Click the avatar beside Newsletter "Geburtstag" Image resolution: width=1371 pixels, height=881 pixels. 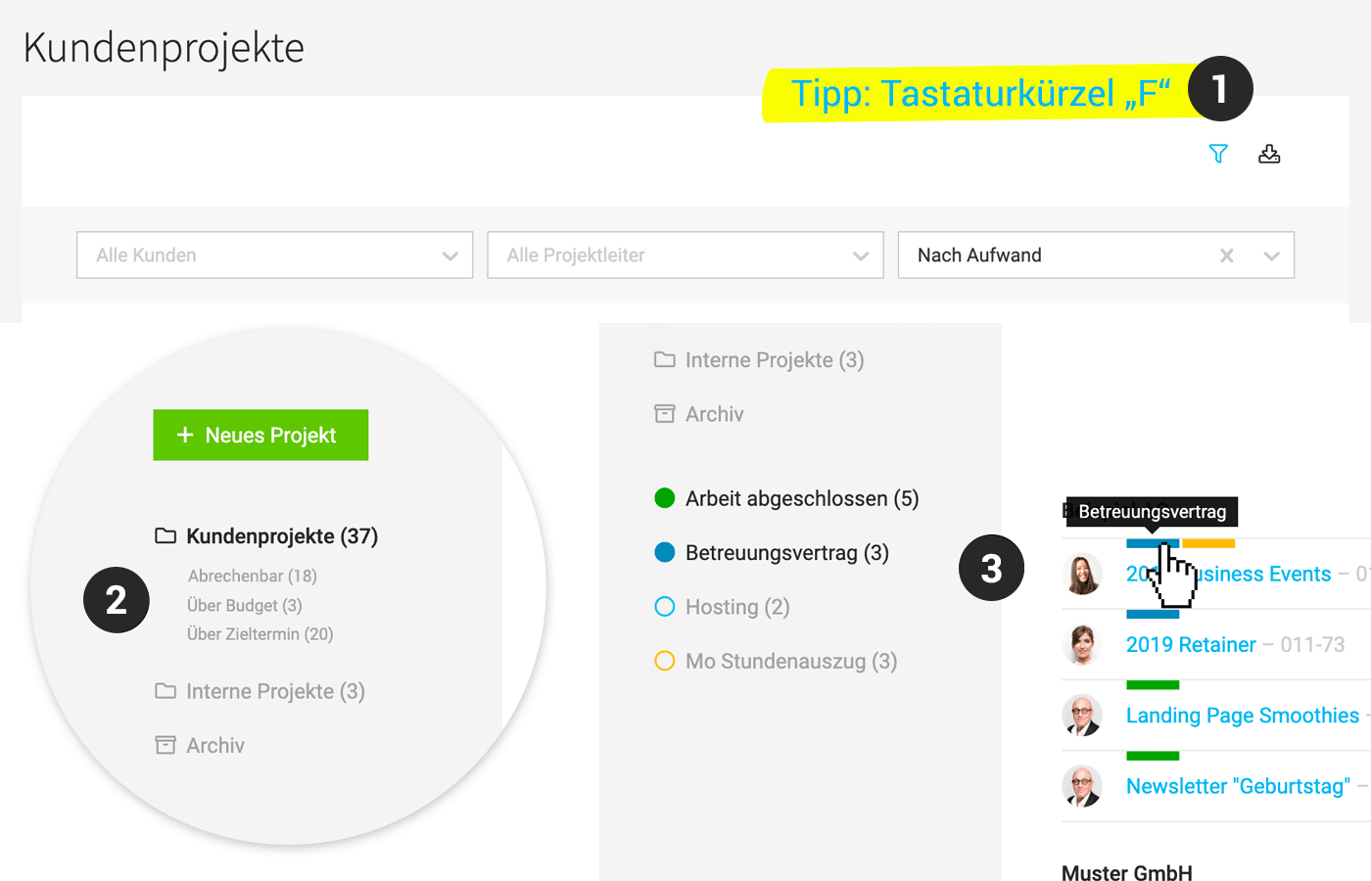pos(1082,786)
